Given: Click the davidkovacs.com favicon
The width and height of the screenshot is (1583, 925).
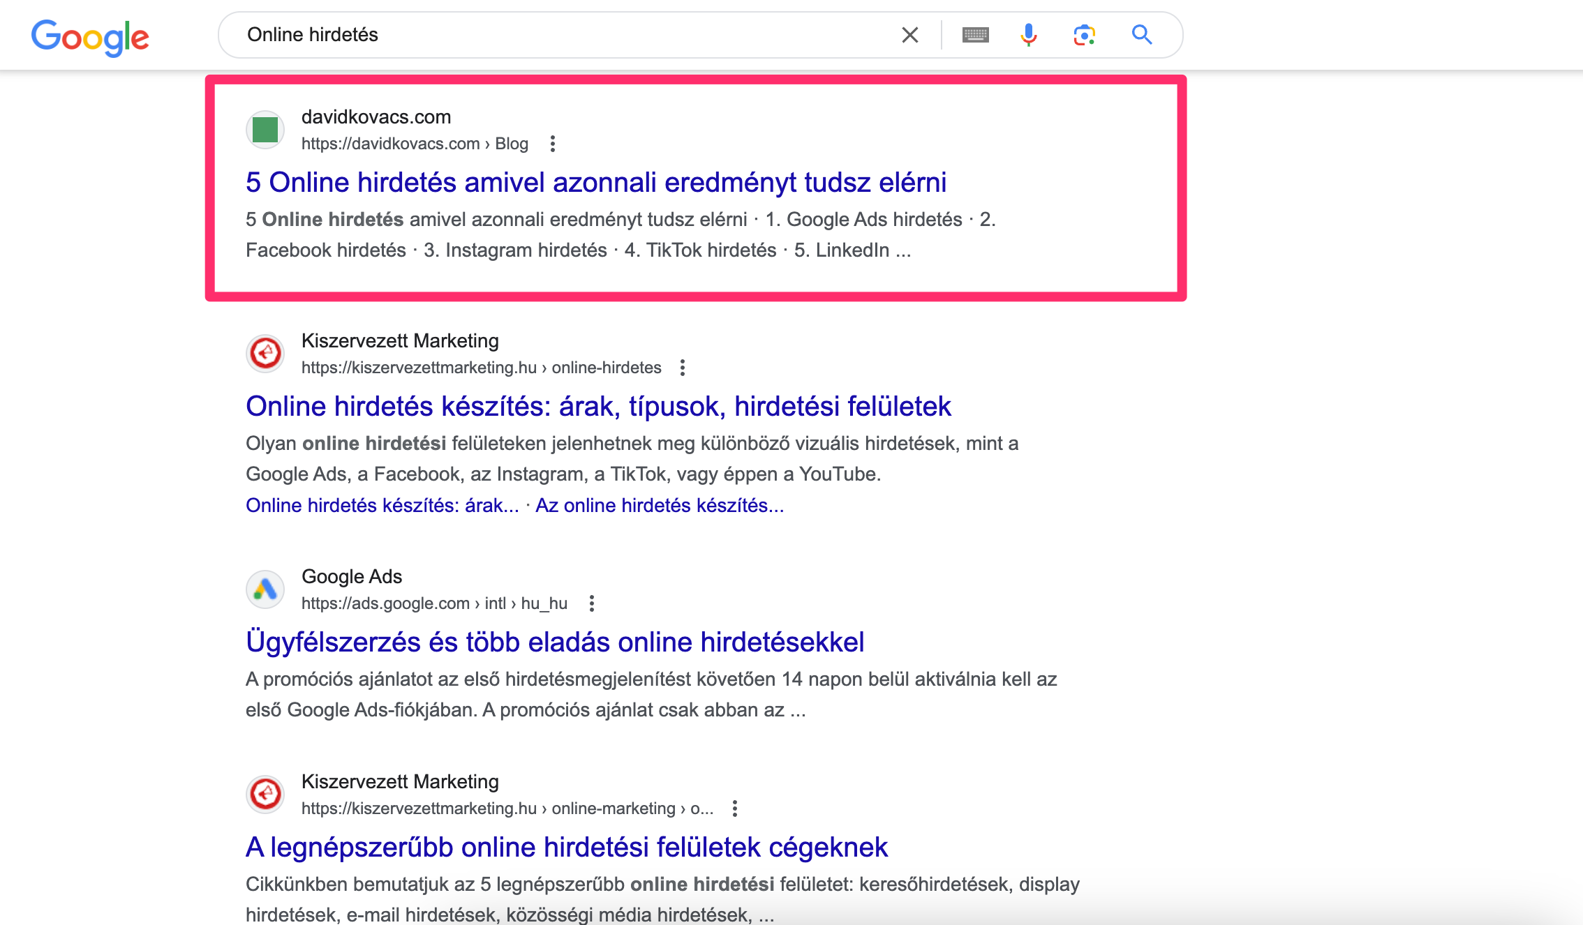Looking at the screenshot, I should (x=265, y=130).
